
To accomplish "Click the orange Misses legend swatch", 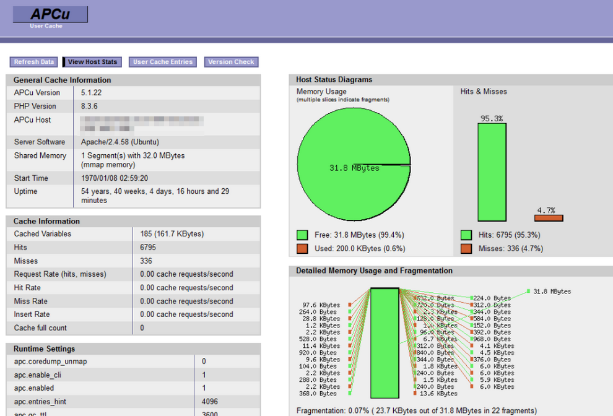I will coord(466,249).
